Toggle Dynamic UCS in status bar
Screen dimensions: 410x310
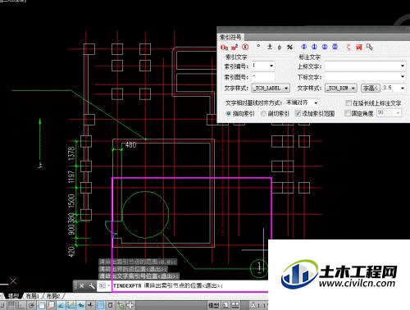tap(71, 305)
